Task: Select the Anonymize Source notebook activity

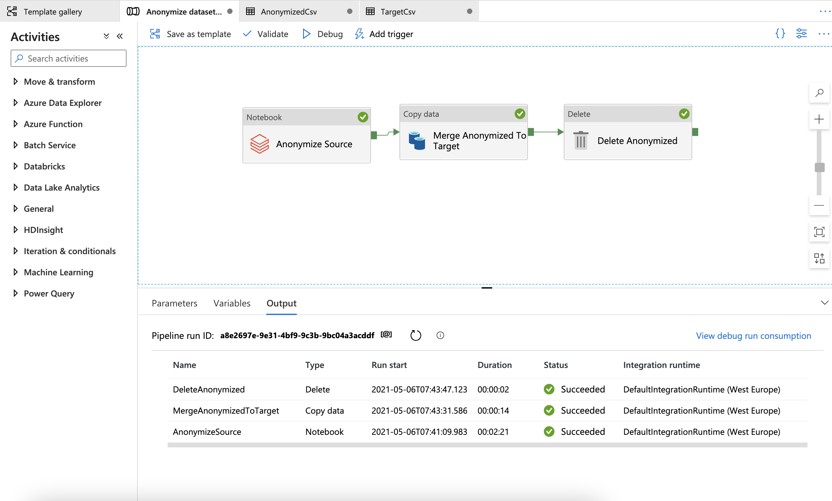Action: 307,135
